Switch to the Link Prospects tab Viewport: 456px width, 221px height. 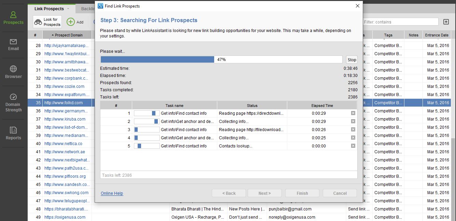click(x=49, y=9)
